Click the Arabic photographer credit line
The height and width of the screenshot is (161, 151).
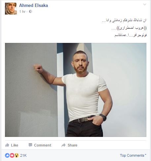pyautogui.click(x=131, y=35)
